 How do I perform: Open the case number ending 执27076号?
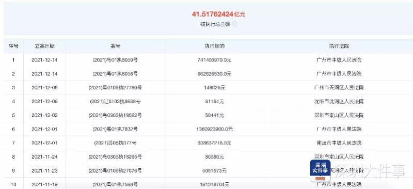[115, 171]
